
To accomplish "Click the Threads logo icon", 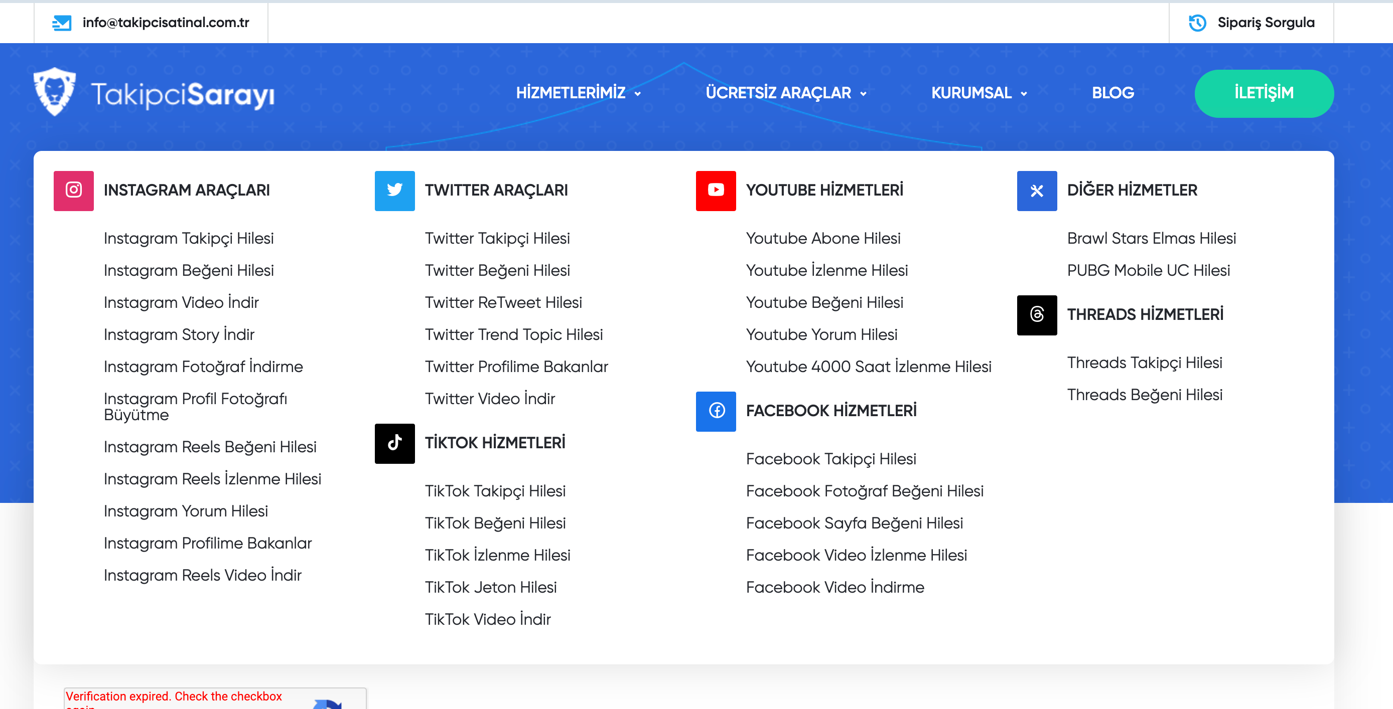I will [x=1037, y=314].
